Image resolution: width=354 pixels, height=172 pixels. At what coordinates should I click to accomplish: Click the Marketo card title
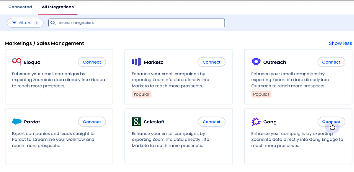coord(153,62)
